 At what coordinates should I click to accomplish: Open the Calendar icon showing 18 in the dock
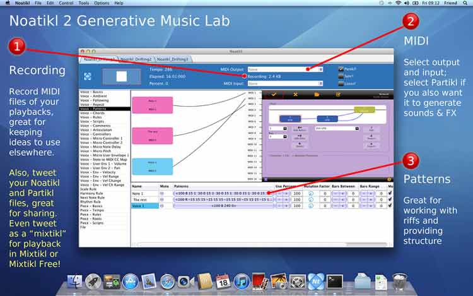click(223, 282)
